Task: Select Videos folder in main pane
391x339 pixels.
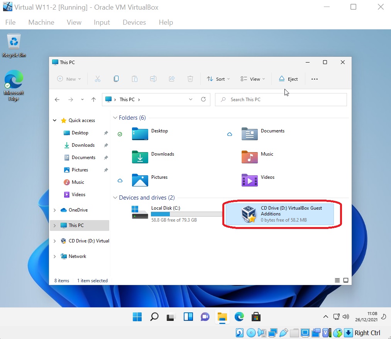Action: pos(258,180)
